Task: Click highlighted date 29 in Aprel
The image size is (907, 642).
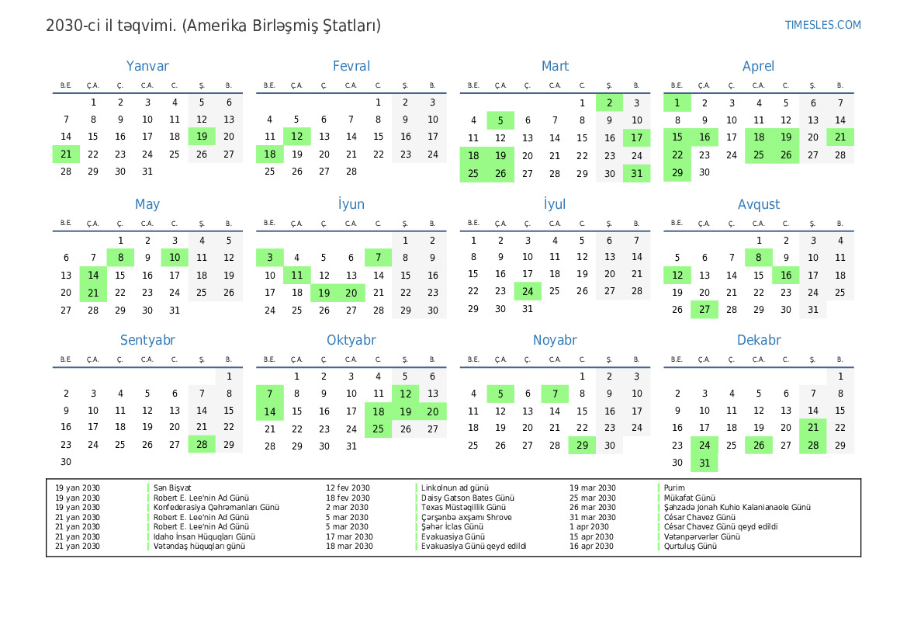Action: click(x=677, y=173)
